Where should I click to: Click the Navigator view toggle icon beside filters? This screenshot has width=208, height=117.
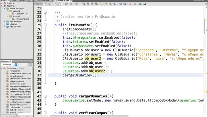[30, 65]
